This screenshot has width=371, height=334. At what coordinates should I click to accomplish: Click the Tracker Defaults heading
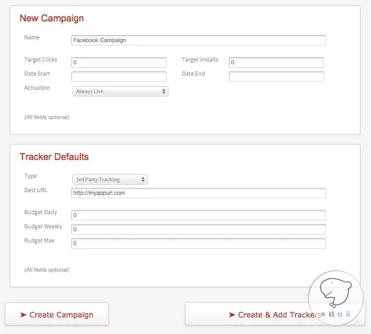(x=54, y=156)
